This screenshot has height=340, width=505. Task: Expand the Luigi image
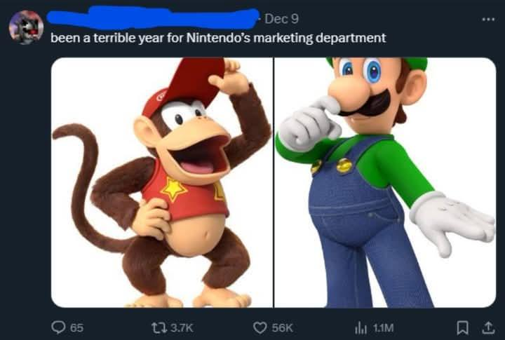[385, 182]
